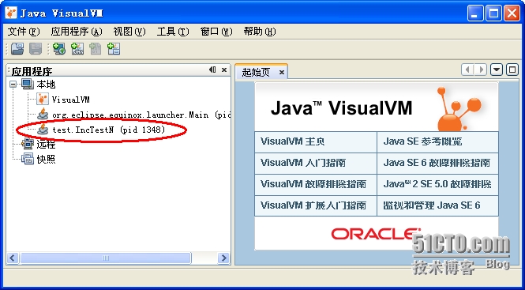This screenshot has height=290, width=525.
Task: Select org.eclipse.equinox.launcher.Main process entry
Action: pos(141,115)
